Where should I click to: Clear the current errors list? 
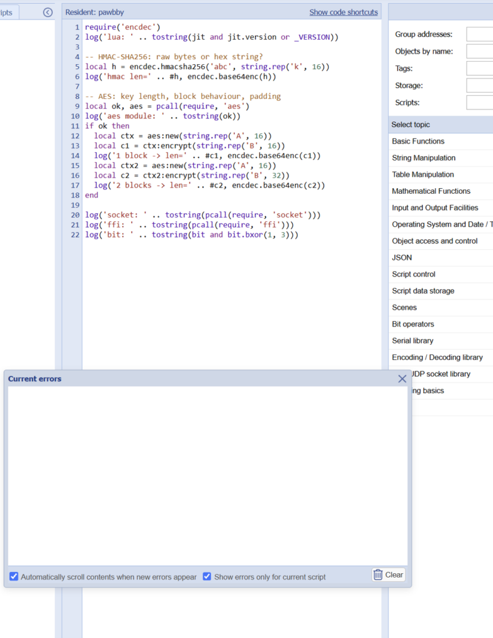[x=388, y=574]
